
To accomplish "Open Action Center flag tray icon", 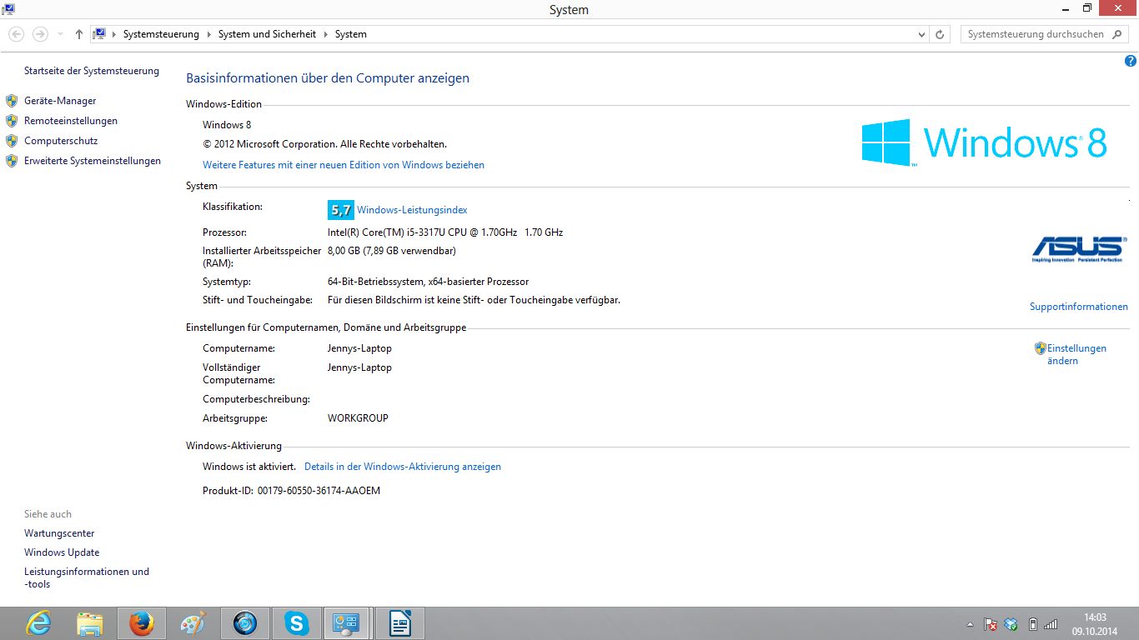I will [x=991, y=624].
